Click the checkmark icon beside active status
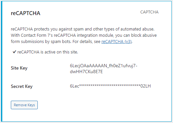 tap(14, 52)
